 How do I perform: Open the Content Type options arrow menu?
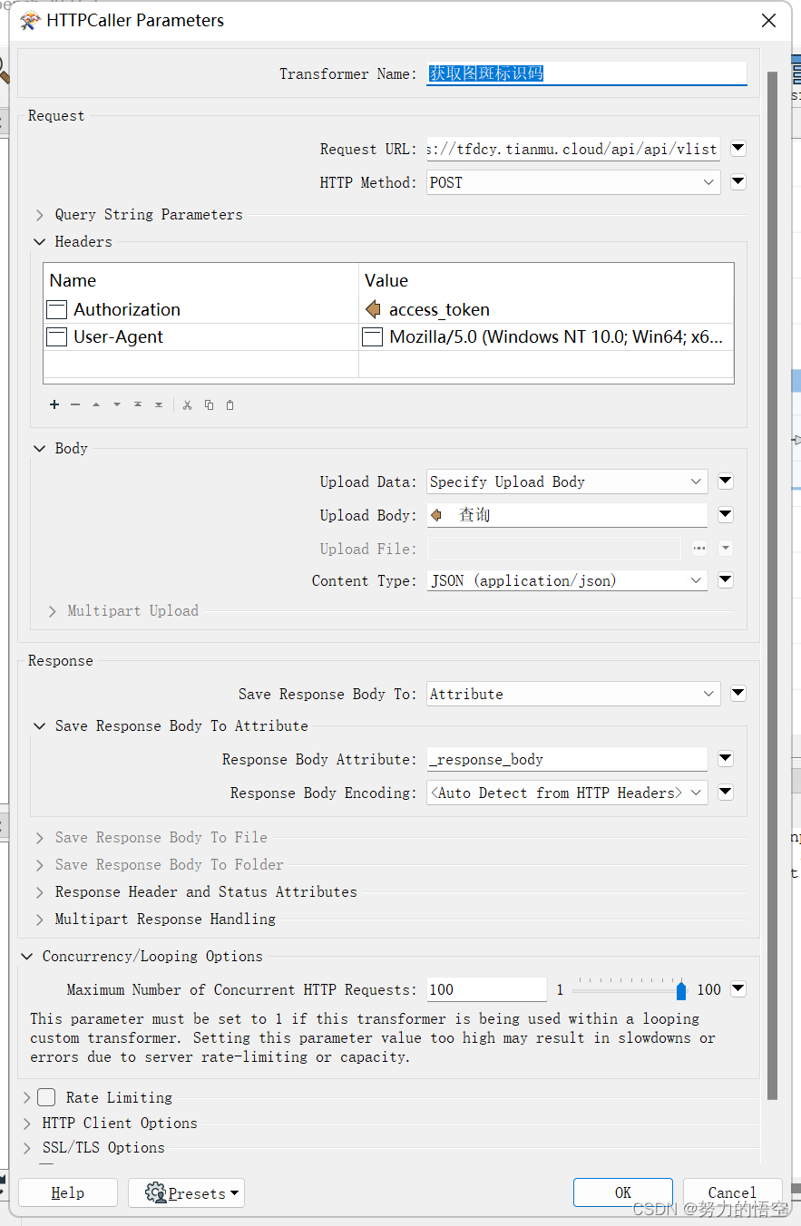point(726,580)
